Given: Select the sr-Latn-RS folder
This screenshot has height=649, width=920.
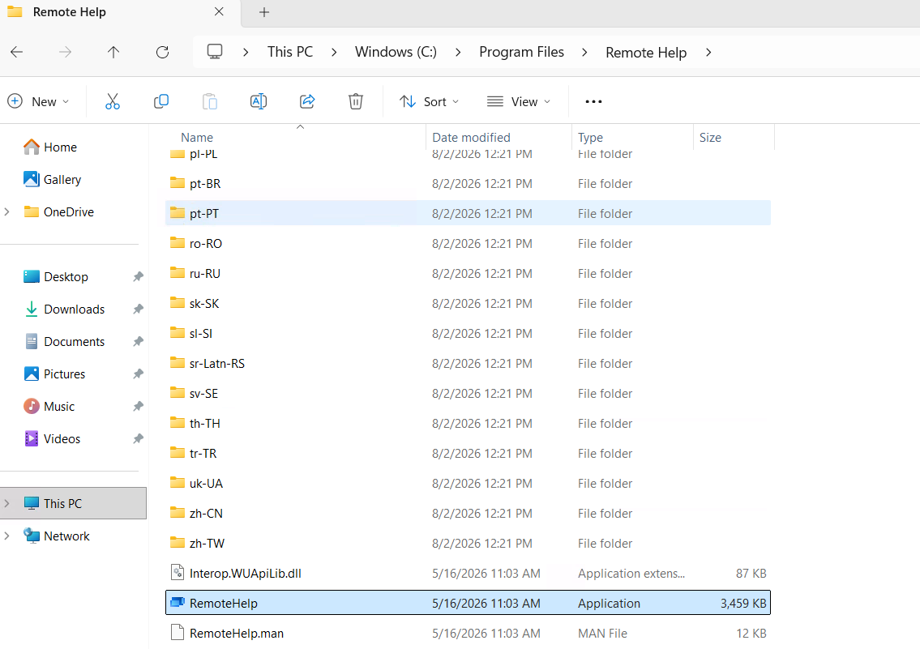Looking at the screenshot, I should tap(468, 364).
